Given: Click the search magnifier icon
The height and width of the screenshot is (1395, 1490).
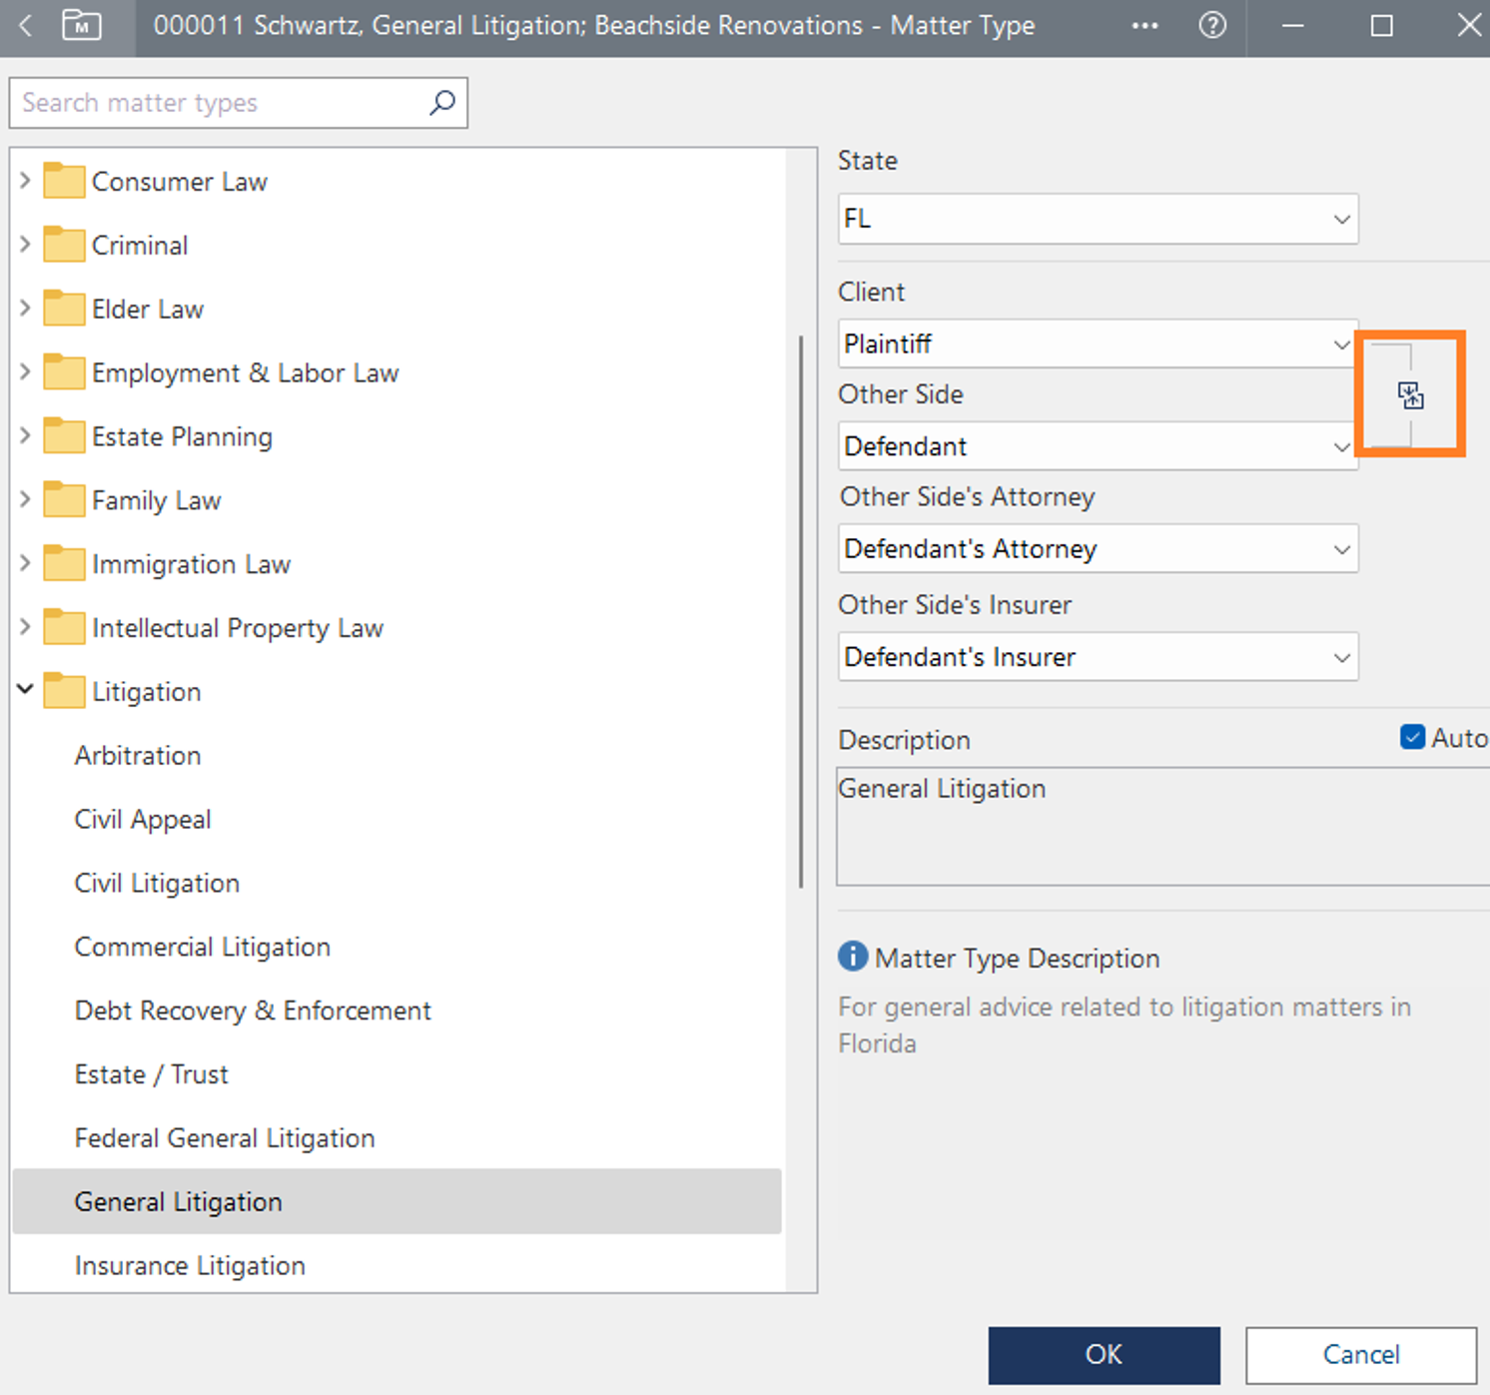Looking at the screenshot, I should (x=441, y=103).
